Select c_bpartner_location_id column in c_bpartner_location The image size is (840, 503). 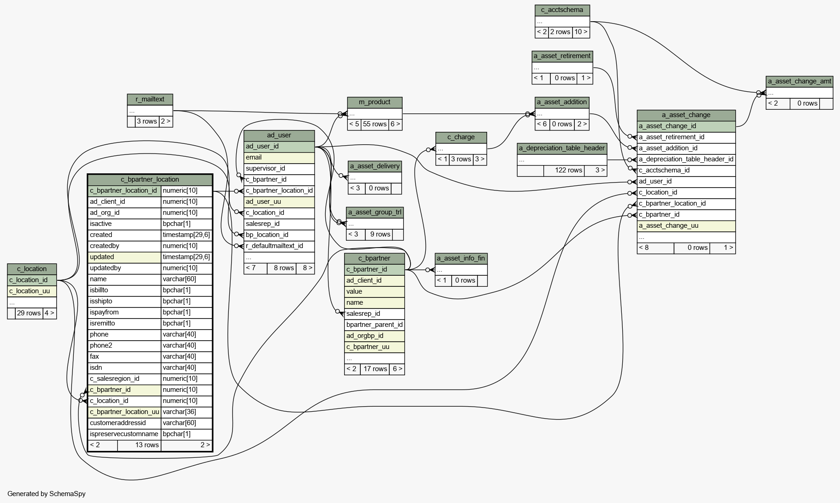coord(150,191)
